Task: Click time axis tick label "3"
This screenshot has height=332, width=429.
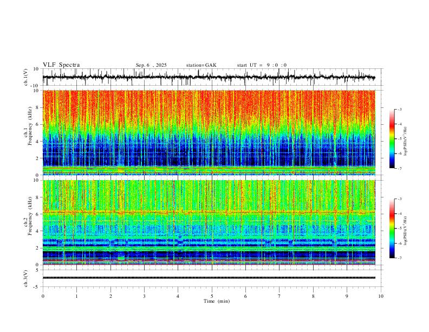Action: click(x=144, y=296)
